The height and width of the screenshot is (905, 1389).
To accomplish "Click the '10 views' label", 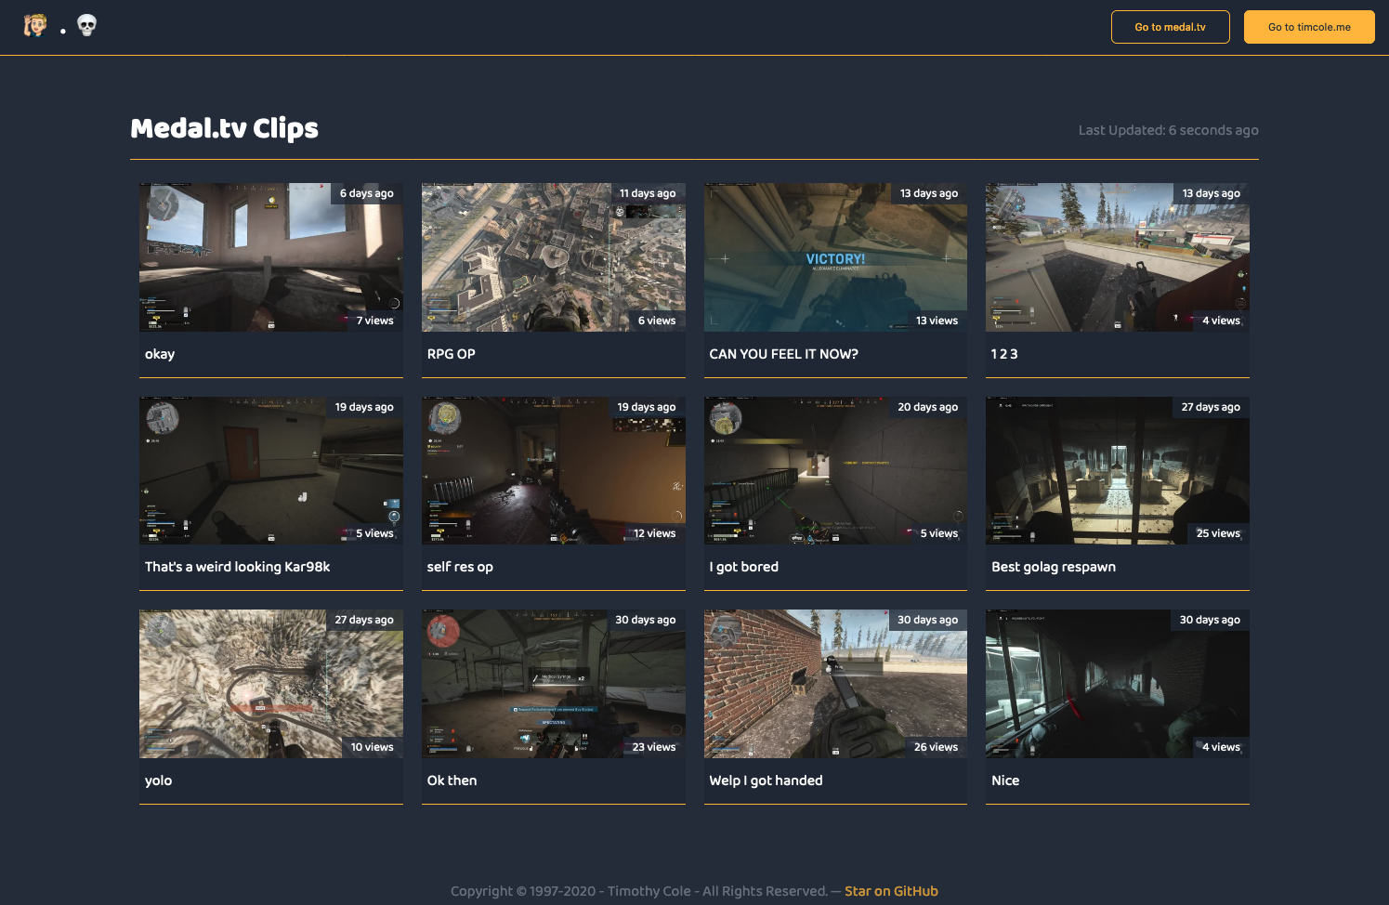I will [373, 747].
